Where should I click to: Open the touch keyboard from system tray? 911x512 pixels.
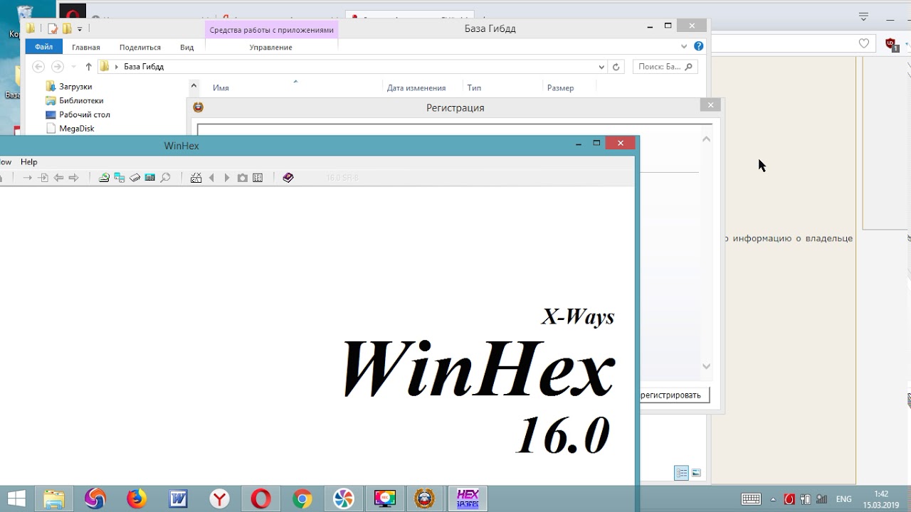[x=751, y=499]
